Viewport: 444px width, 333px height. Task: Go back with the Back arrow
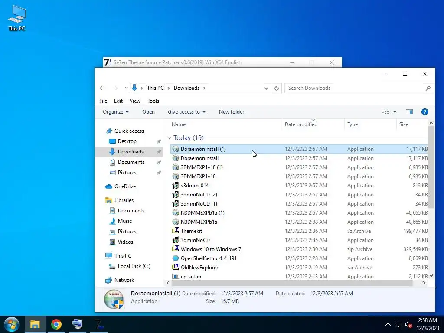(x=102, y=88)
